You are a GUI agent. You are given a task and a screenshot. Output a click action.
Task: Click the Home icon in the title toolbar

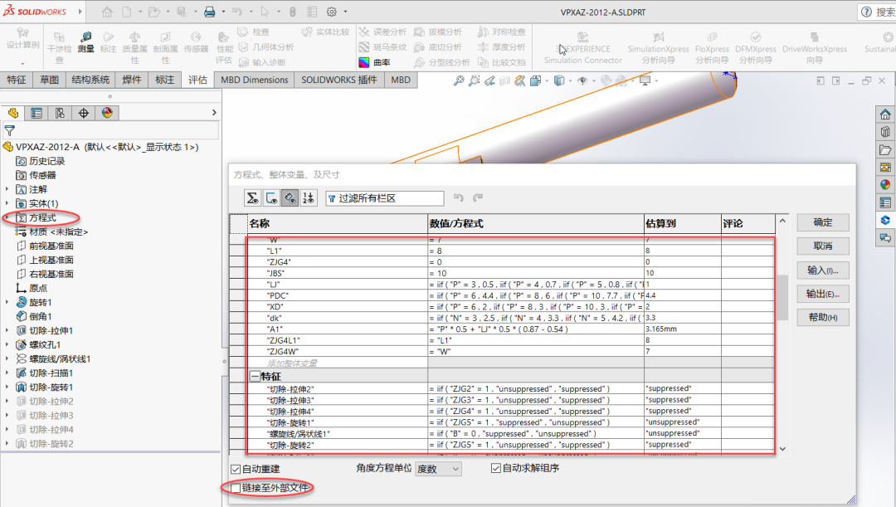(107, 12)
